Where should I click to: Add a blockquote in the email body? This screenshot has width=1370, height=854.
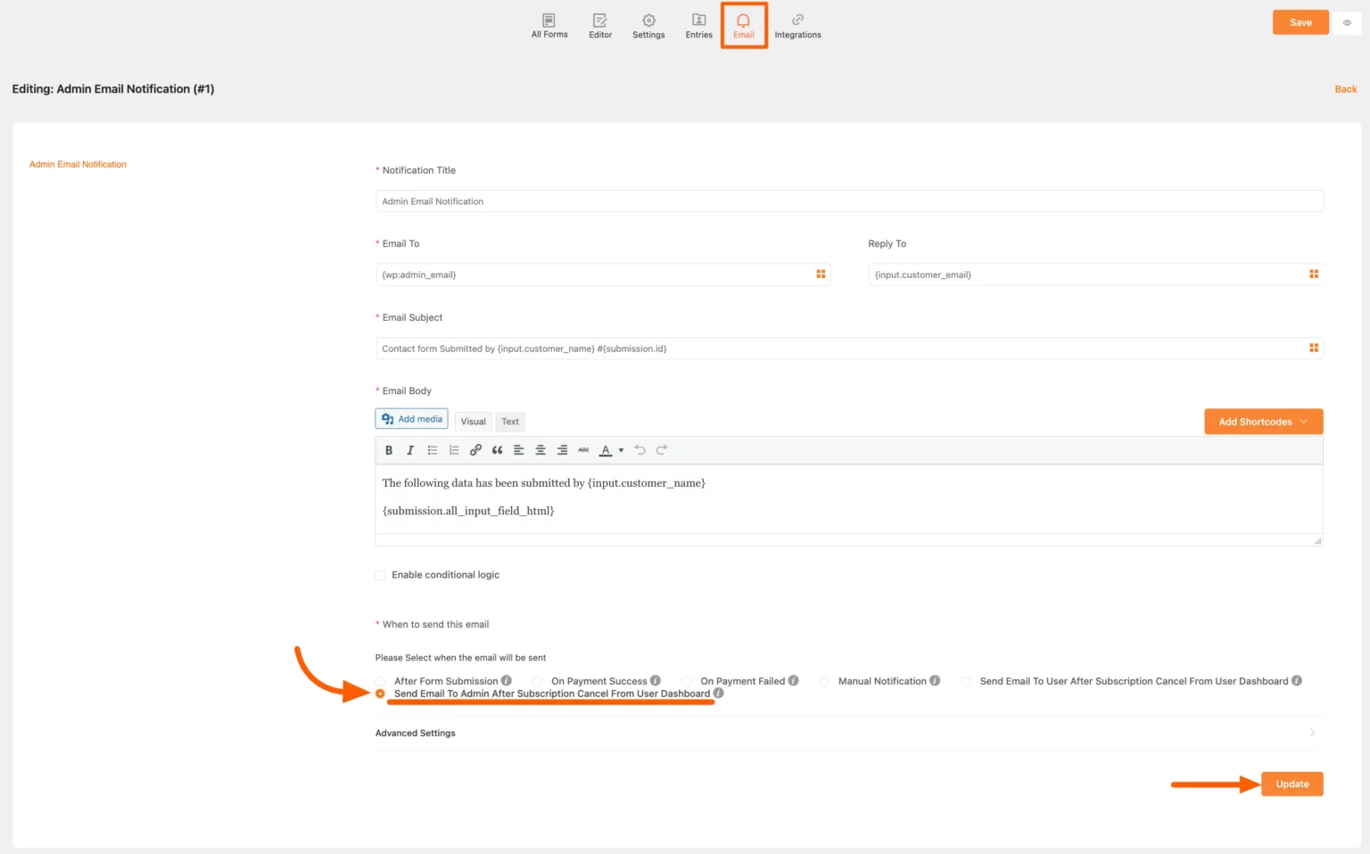click(497, 449)
